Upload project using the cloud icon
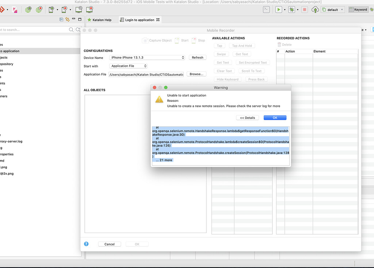The width and height of the screenshot is (374, 268). click(x=315, y=9)
